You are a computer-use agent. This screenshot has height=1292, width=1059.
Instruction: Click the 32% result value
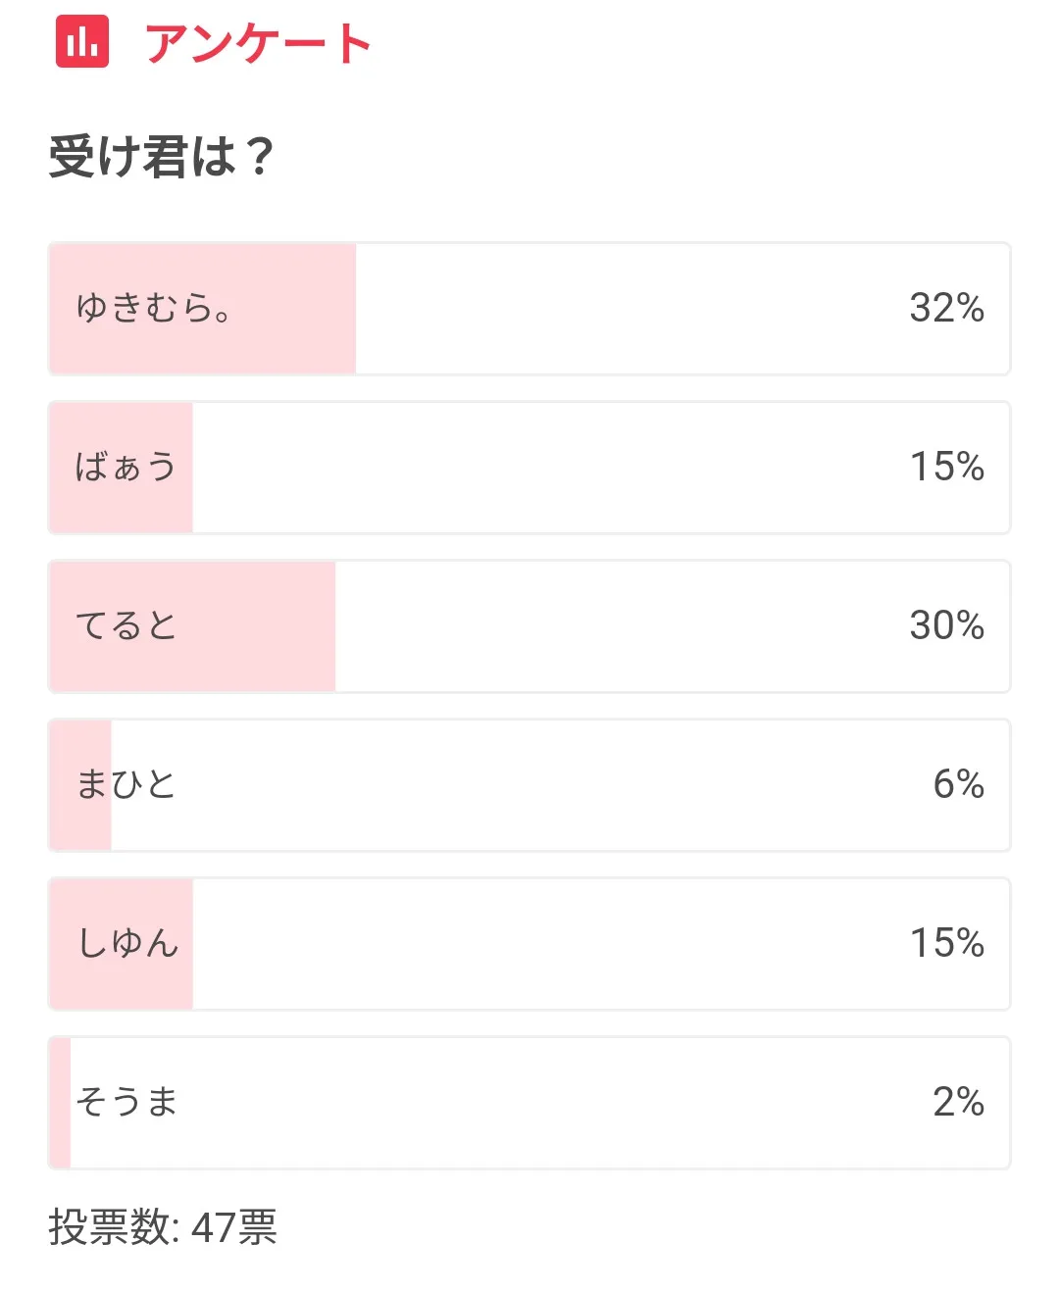point(946,308)
